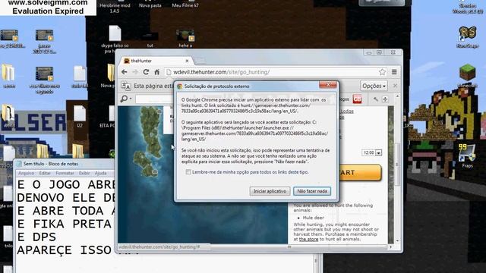This screenshot has width=486, height=273.
Task: Click the translate icon in the infobar
Action: coord(125,86)
